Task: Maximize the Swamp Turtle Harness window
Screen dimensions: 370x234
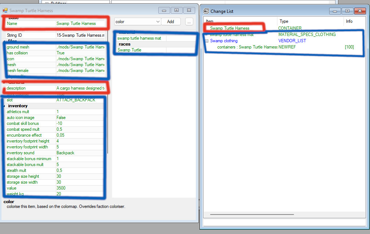Action: click(176, 10)
